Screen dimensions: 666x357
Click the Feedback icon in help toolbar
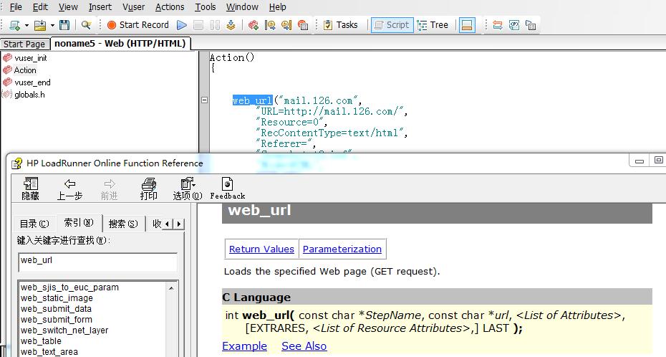pos(227,189)
